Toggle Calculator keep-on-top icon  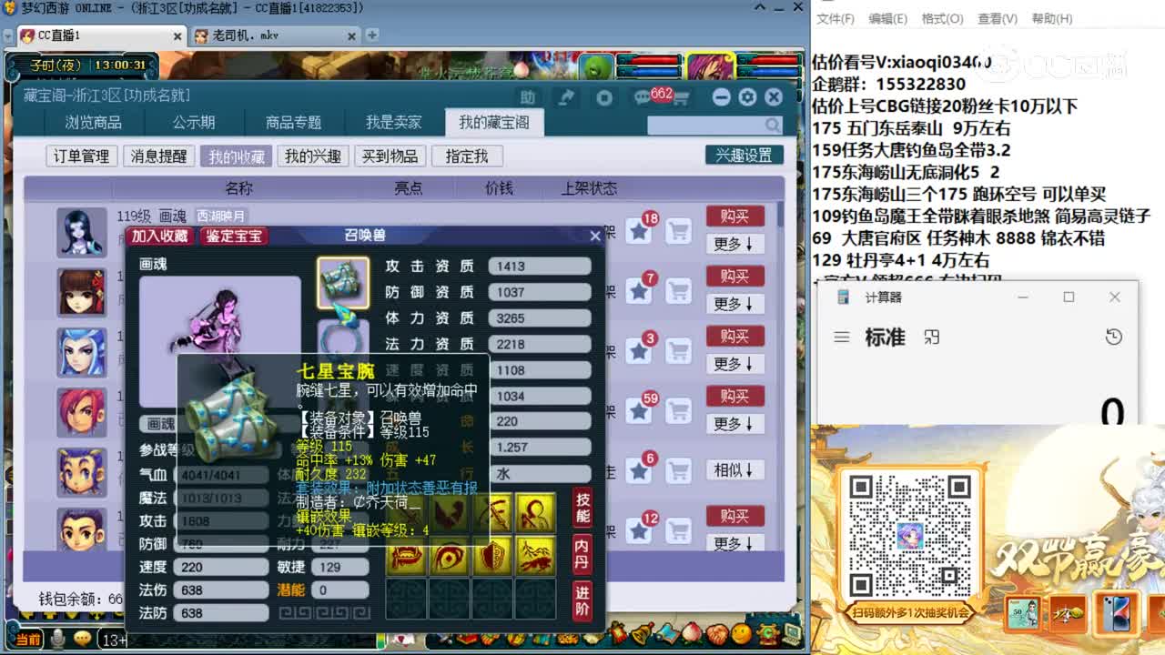[x=931, y=338]
